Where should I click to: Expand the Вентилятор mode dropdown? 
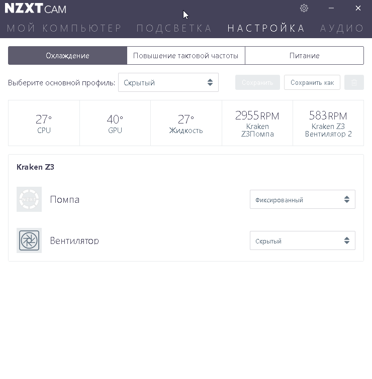point(302,240)
